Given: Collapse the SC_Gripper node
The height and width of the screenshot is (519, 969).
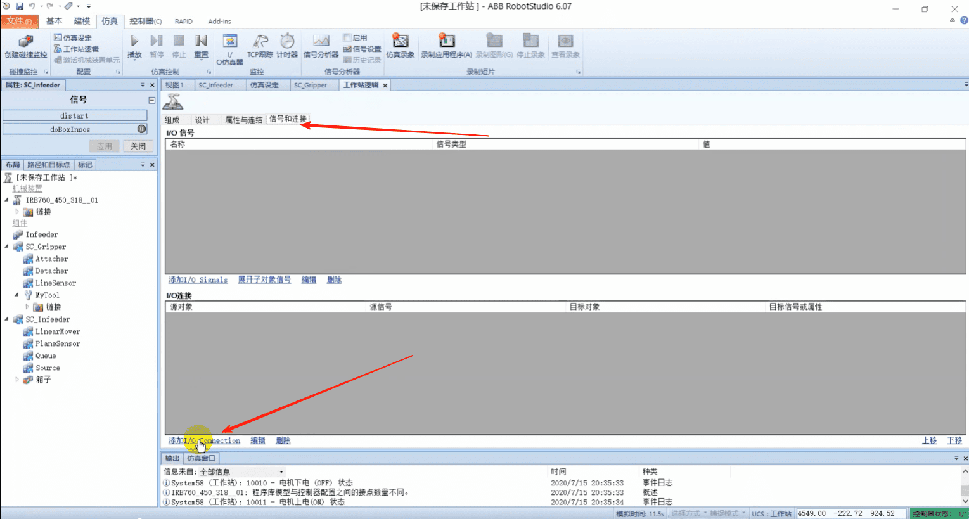Looking at the screenshot, I should coord(7,247).
